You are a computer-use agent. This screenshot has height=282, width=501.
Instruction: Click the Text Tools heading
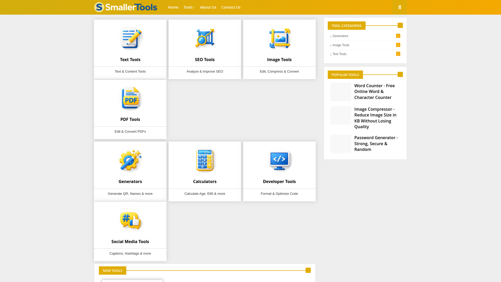click(x=130, y=60)
